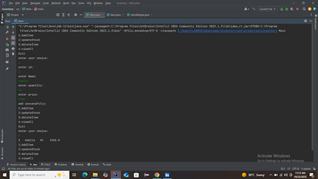Screen dimensions: 318x179
Task: Open run configuration wrench icon
Action: tap(7, 32)
